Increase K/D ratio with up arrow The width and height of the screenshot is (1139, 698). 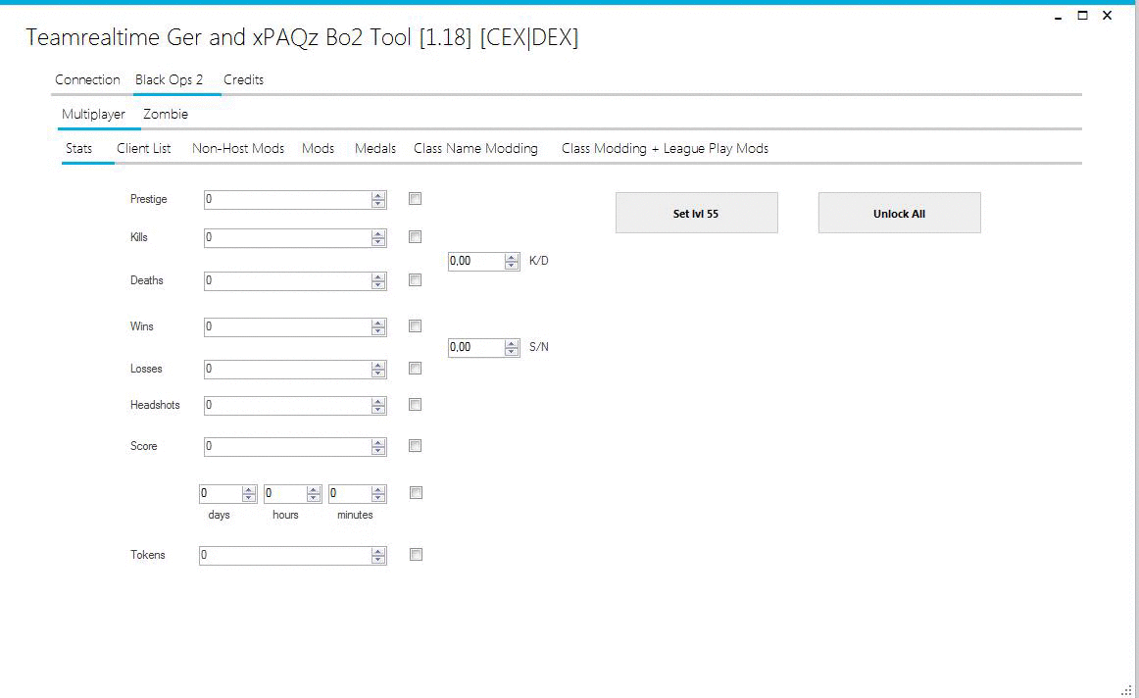point(512,257)
